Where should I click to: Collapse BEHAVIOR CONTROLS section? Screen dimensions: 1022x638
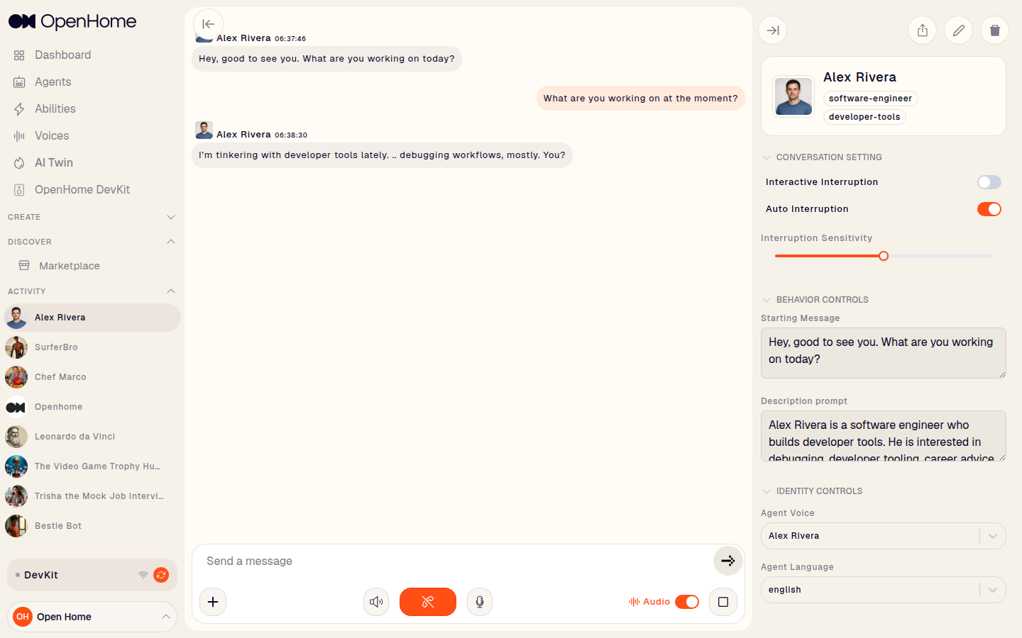pos(766,300)
